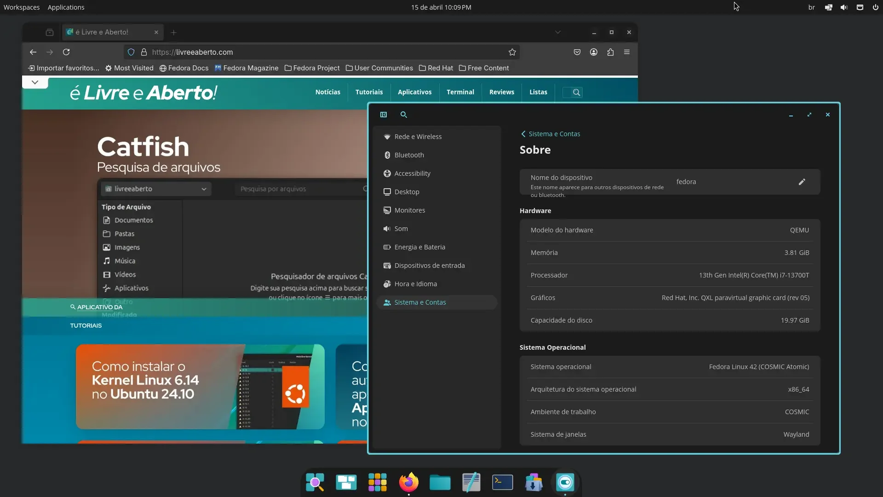Screen dimensions: 883x497
Task: Open Accessibility settings page
Action: [436, 173]
